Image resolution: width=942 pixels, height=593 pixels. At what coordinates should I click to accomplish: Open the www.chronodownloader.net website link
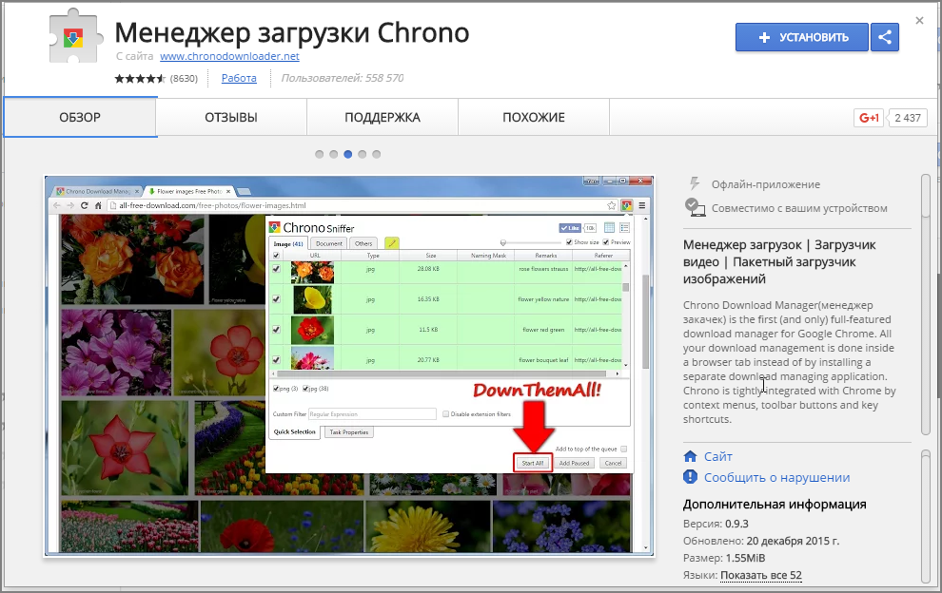pos(229,56)
